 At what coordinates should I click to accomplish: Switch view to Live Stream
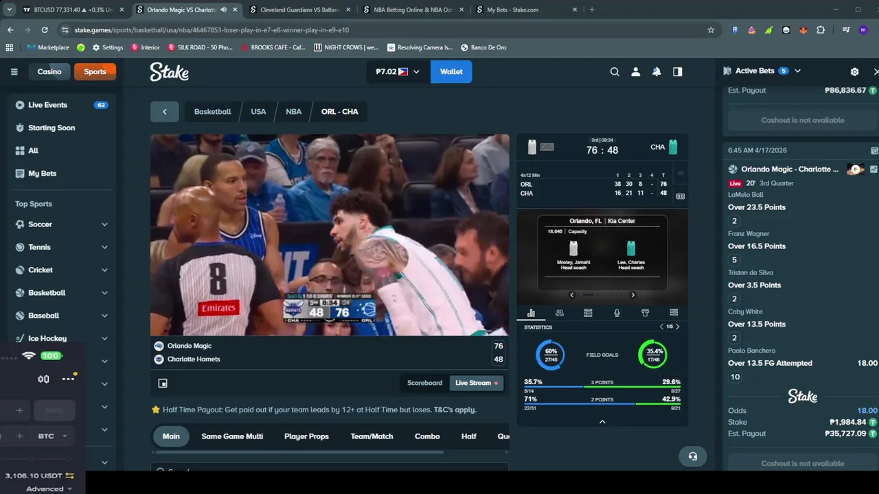(476, 383)
